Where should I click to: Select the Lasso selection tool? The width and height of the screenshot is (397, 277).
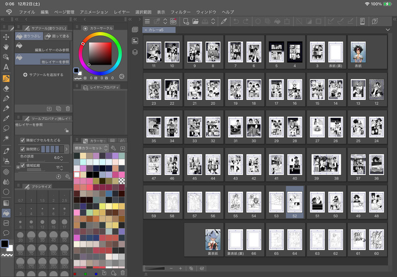click(6, 128)
